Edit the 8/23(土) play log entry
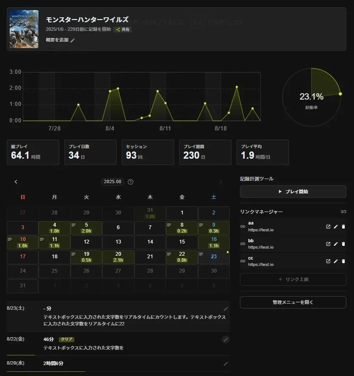This screenshot has width=354, height=376. 226,309
